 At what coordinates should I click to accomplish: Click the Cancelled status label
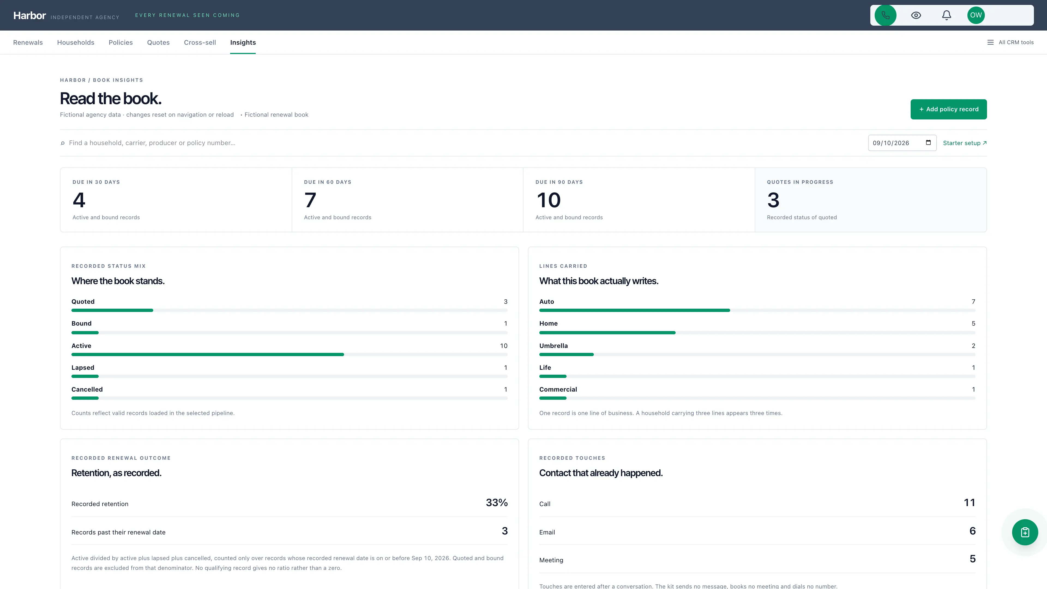(87, 389)
